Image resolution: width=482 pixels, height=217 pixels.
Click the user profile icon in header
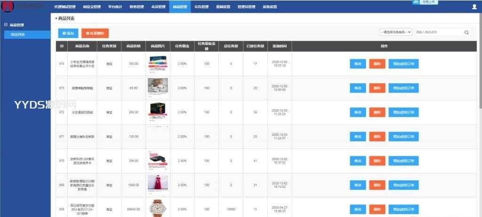click(474, 7)
